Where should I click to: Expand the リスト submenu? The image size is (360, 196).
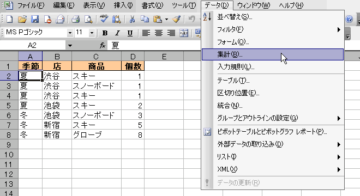click(x=339, y=157)
